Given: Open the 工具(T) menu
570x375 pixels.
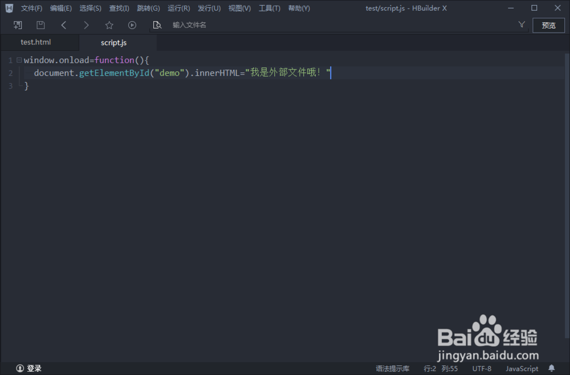Looking at the screenshot, I should (270, 8).
